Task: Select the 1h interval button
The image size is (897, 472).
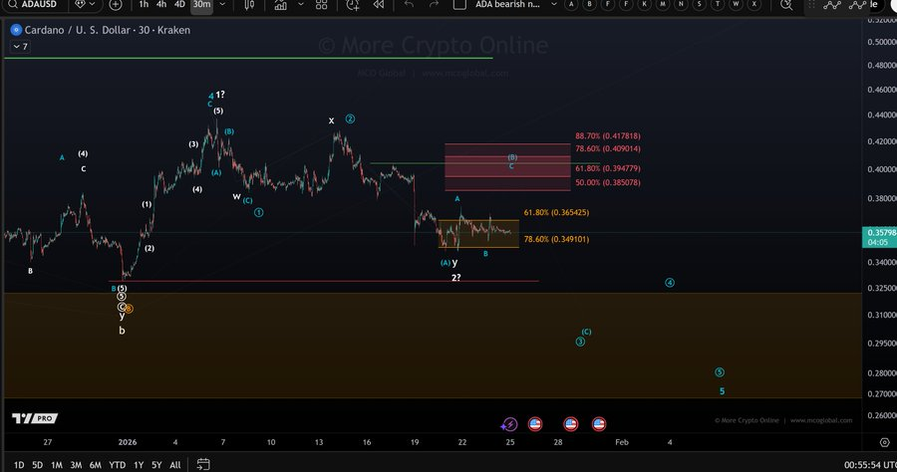Action: [143, 5]
